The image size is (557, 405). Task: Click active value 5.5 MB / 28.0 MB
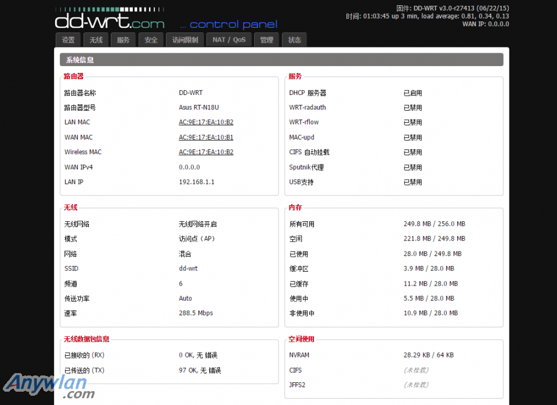[x=429, y=298]
